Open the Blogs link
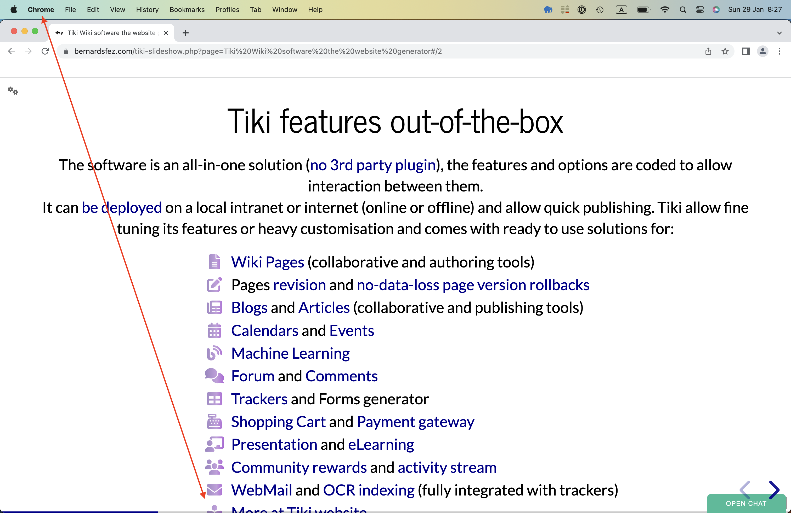Image resolution: width=791 pixels, height=513 pixels. pos(249,308)
